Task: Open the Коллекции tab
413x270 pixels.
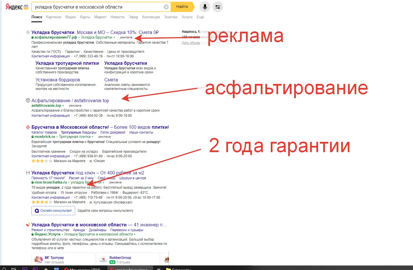Action: [151, 17]
